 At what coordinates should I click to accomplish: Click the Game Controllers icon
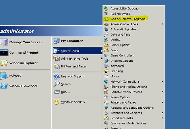(106, 55)
